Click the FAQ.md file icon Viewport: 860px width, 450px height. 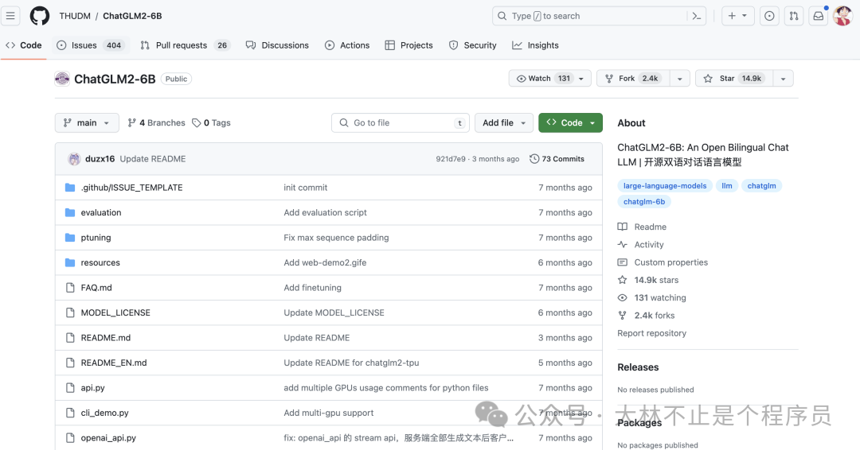click(x=70, y=287)
